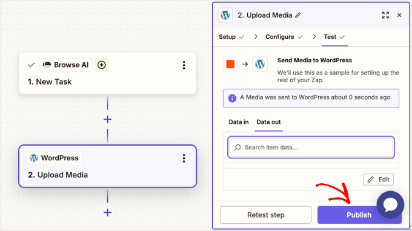The width and height of the screenshot is (412, 231).
Task: Open the Data in tab
Action: pyautogui.click(x=239, y=122)
